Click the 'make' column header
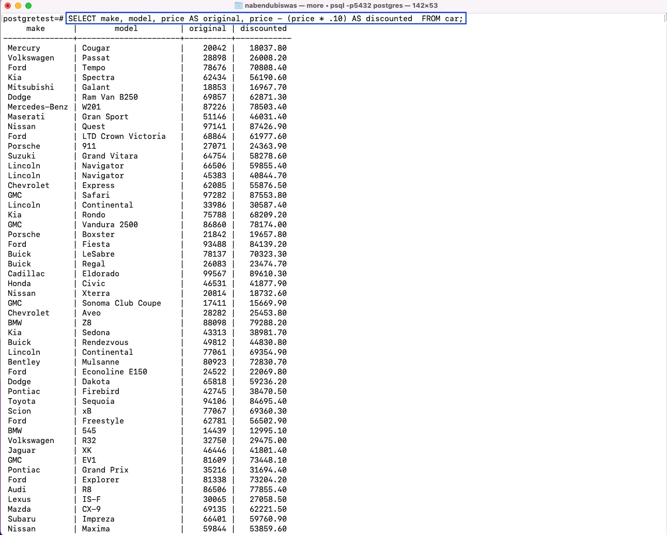 click(x=36, y=28)
